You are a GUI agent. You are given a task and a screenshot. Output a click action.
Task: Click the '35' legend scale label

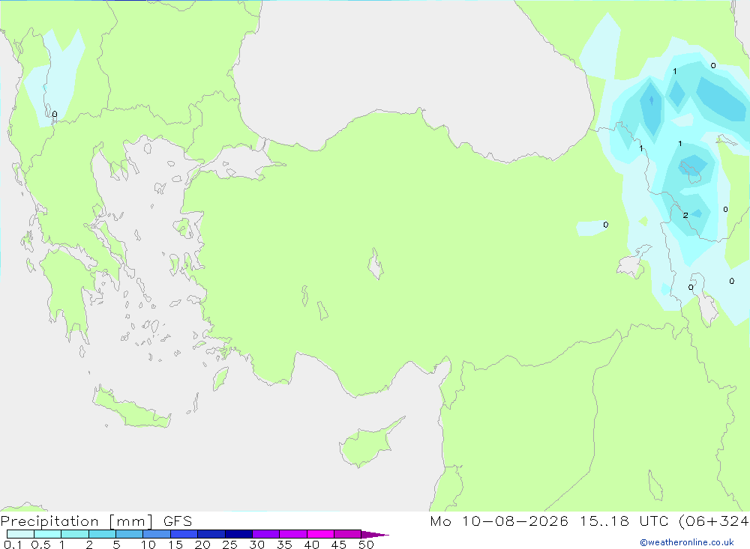284,545
